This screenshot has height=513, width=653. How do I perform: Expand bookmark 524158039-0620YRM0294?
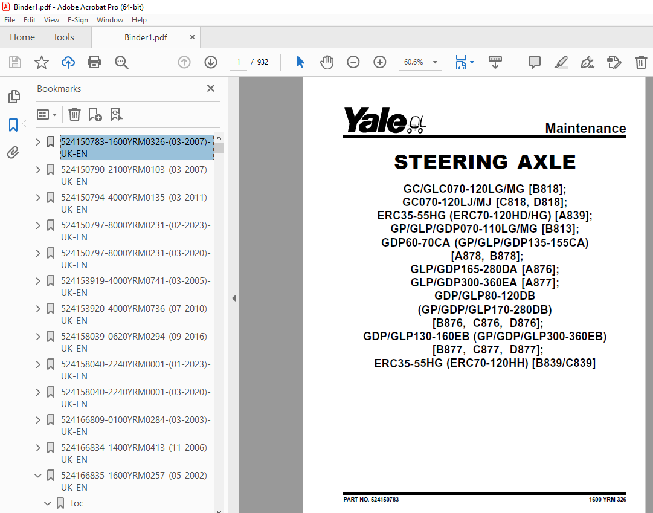point(38,337)
